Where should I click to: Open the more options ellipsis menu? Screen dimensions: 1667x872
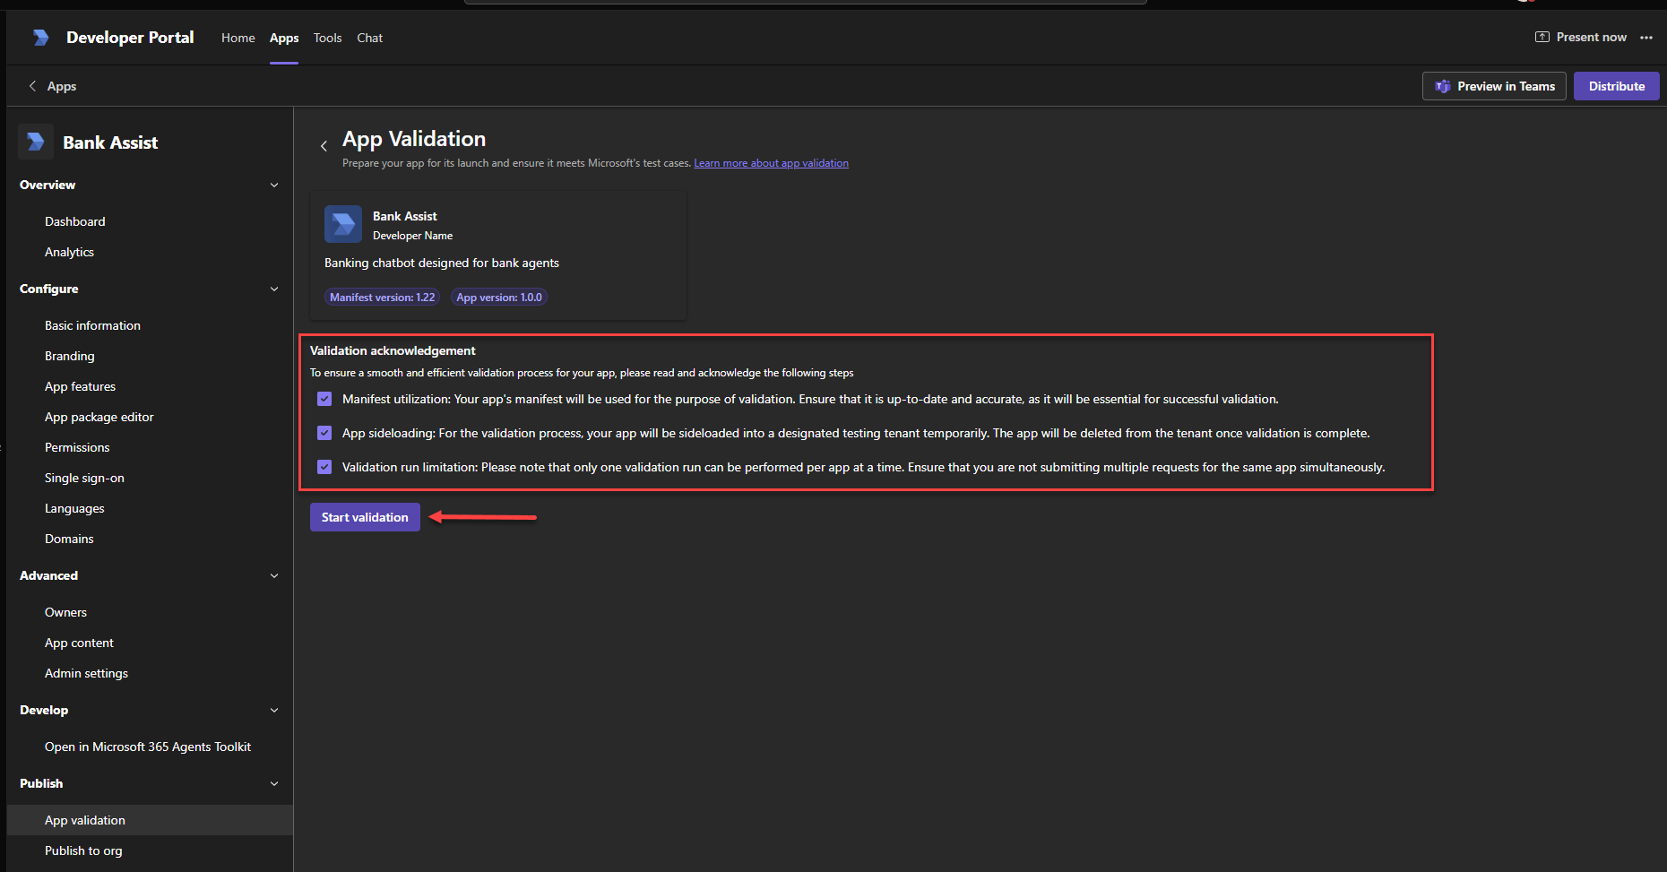coord(1646,38)
